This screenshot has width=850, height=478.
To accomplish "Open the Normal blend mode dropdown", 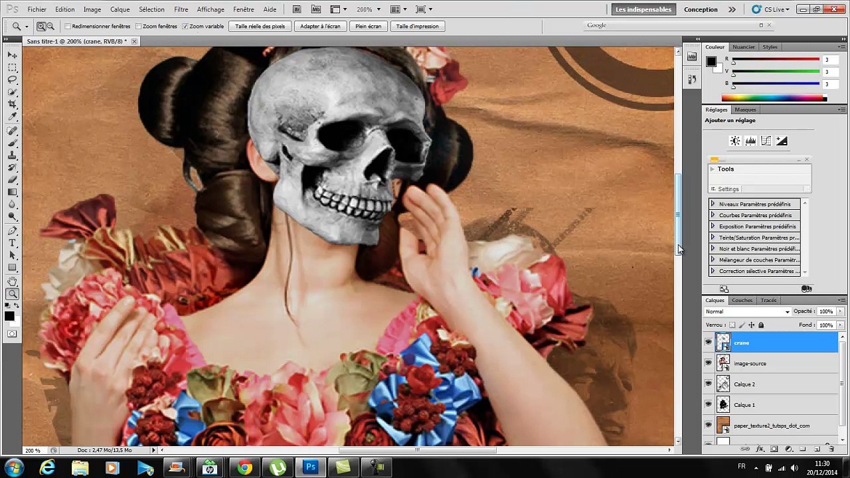I will click(x=748, y=311).
